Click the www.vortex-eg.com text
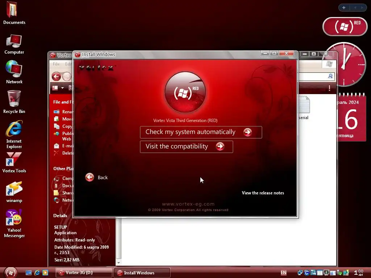 coord(188,204)
